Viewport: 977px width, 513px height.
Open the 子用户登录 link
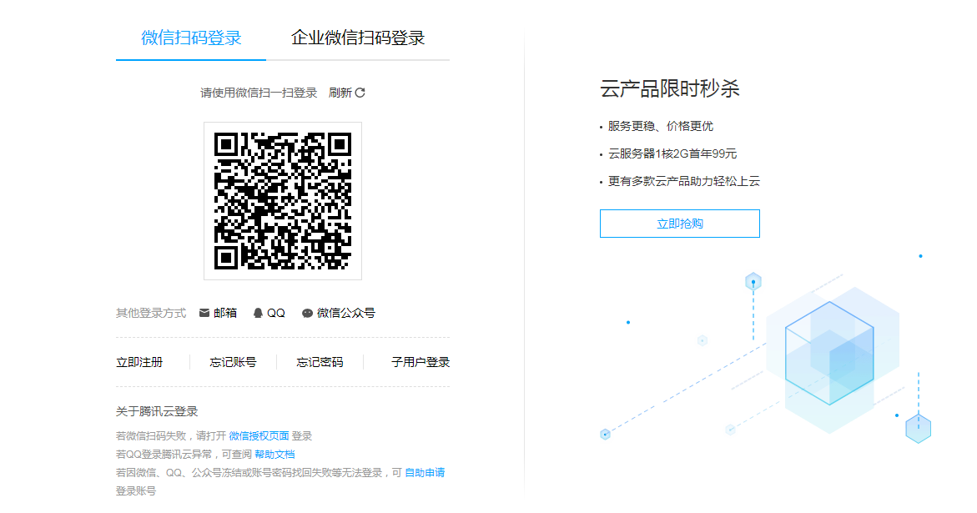click(421, 362)
